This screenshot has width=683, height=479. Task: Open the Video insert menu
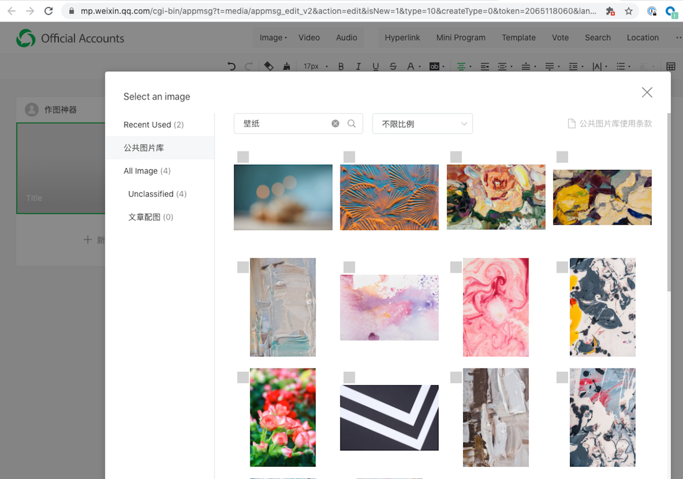click(309, 38)
